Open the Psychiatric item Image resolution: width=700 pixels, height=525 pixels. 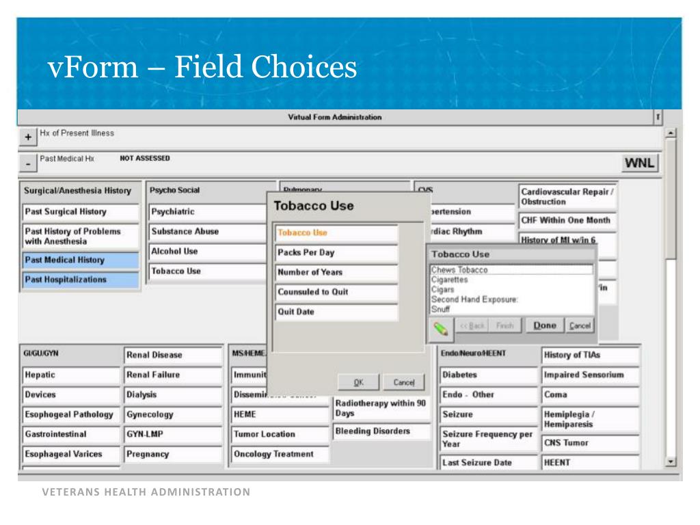coord(208,212)
